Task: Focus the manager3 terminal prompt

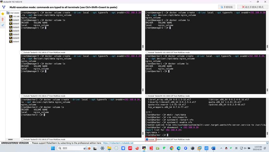Action: coord(34,71)
